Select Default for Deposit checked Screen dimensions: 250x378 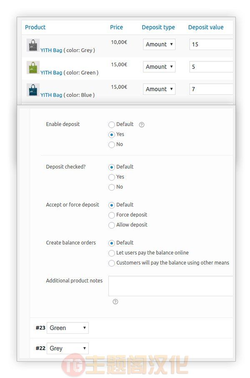point(112,167)
